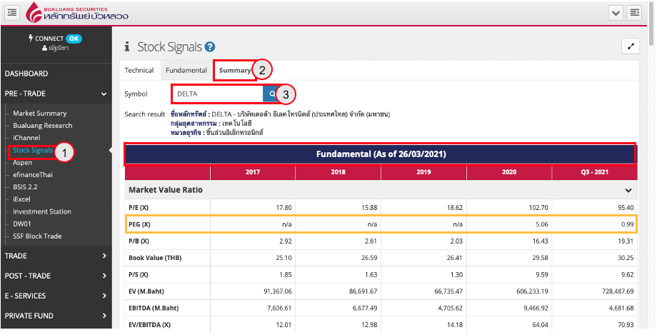
Task: Toggle the CONNECT OK status badge
Action: [x=74, y=38]
